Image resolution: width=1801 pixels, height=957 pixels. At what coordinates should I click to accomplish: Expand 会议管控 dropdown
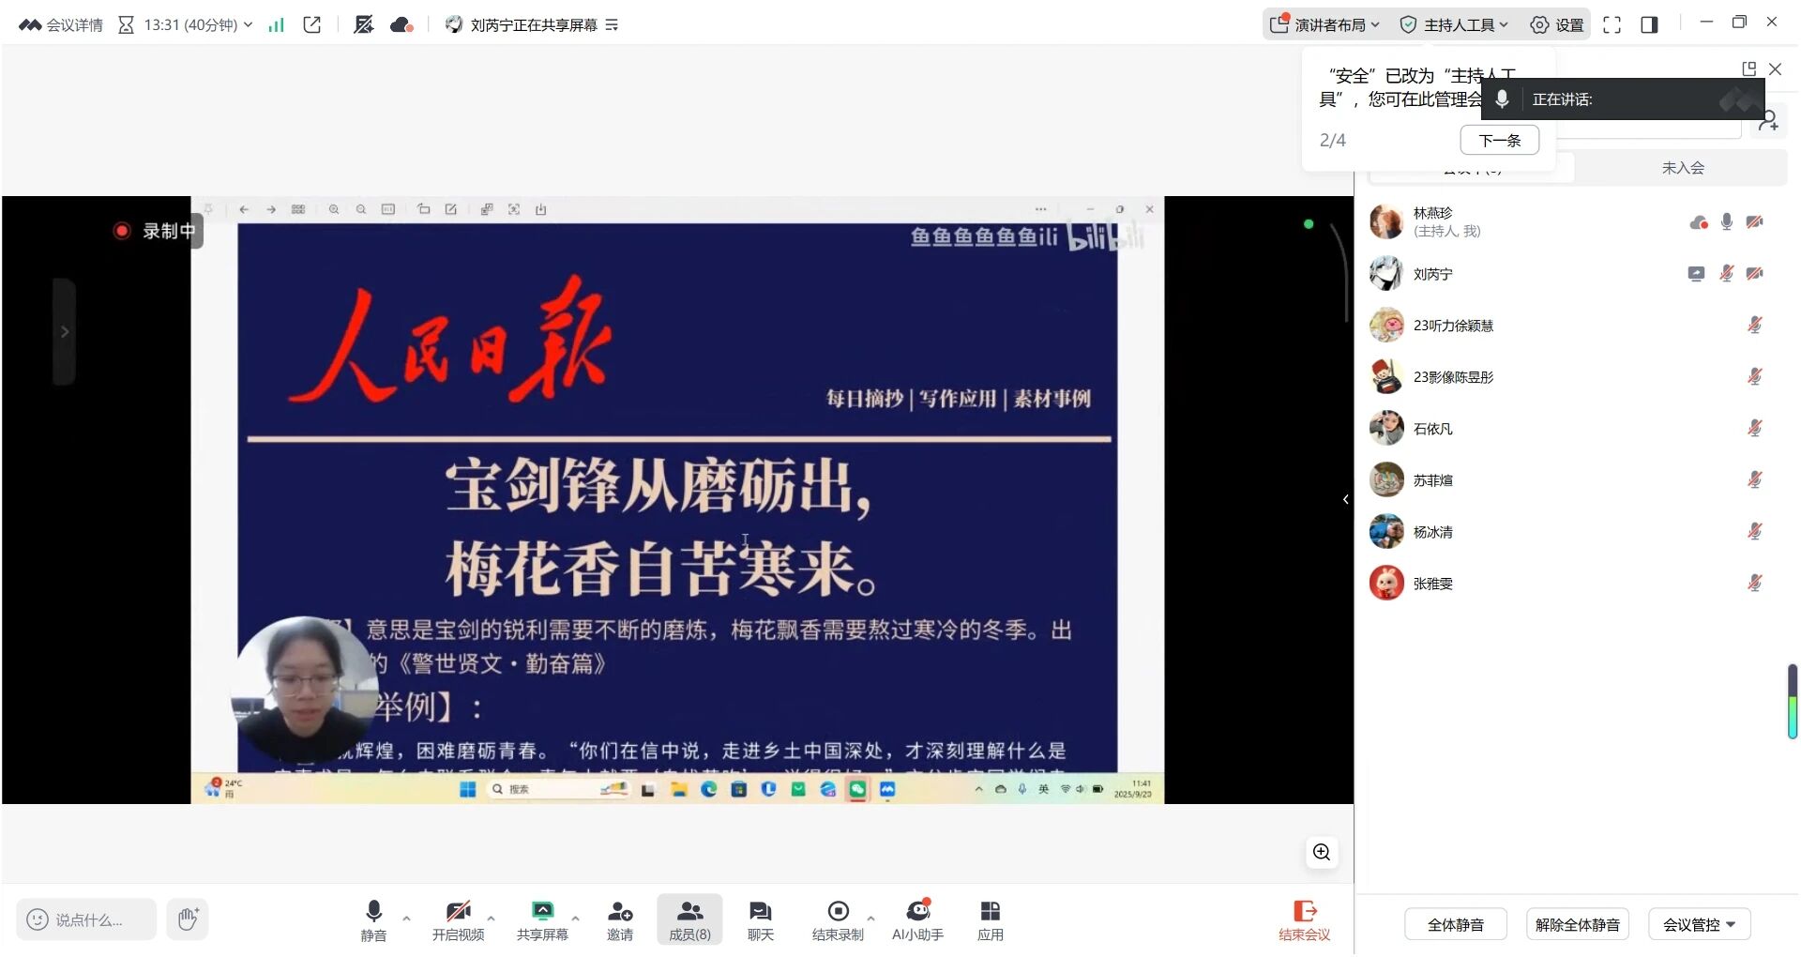point(1699,924)
